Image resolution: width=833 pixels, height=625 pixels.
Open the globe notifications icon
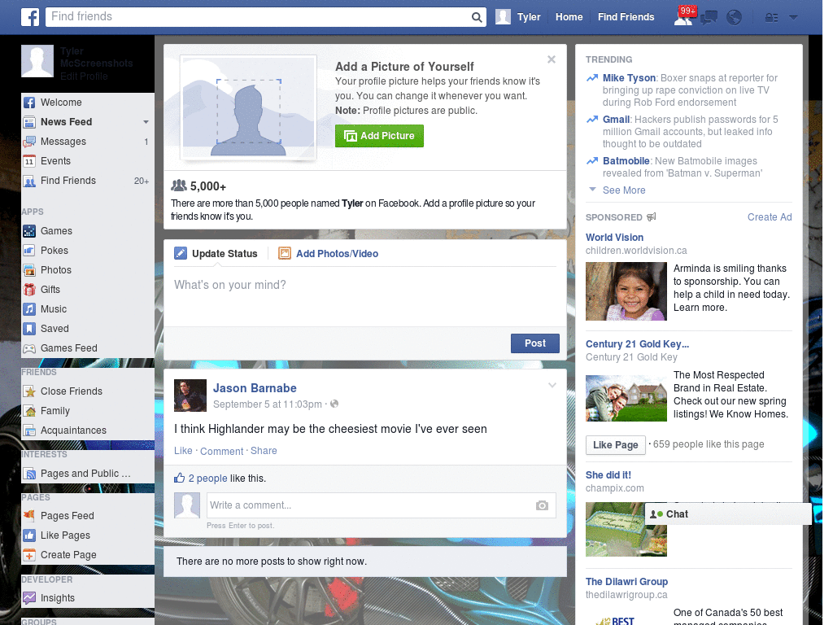click(x=734, y=16)
